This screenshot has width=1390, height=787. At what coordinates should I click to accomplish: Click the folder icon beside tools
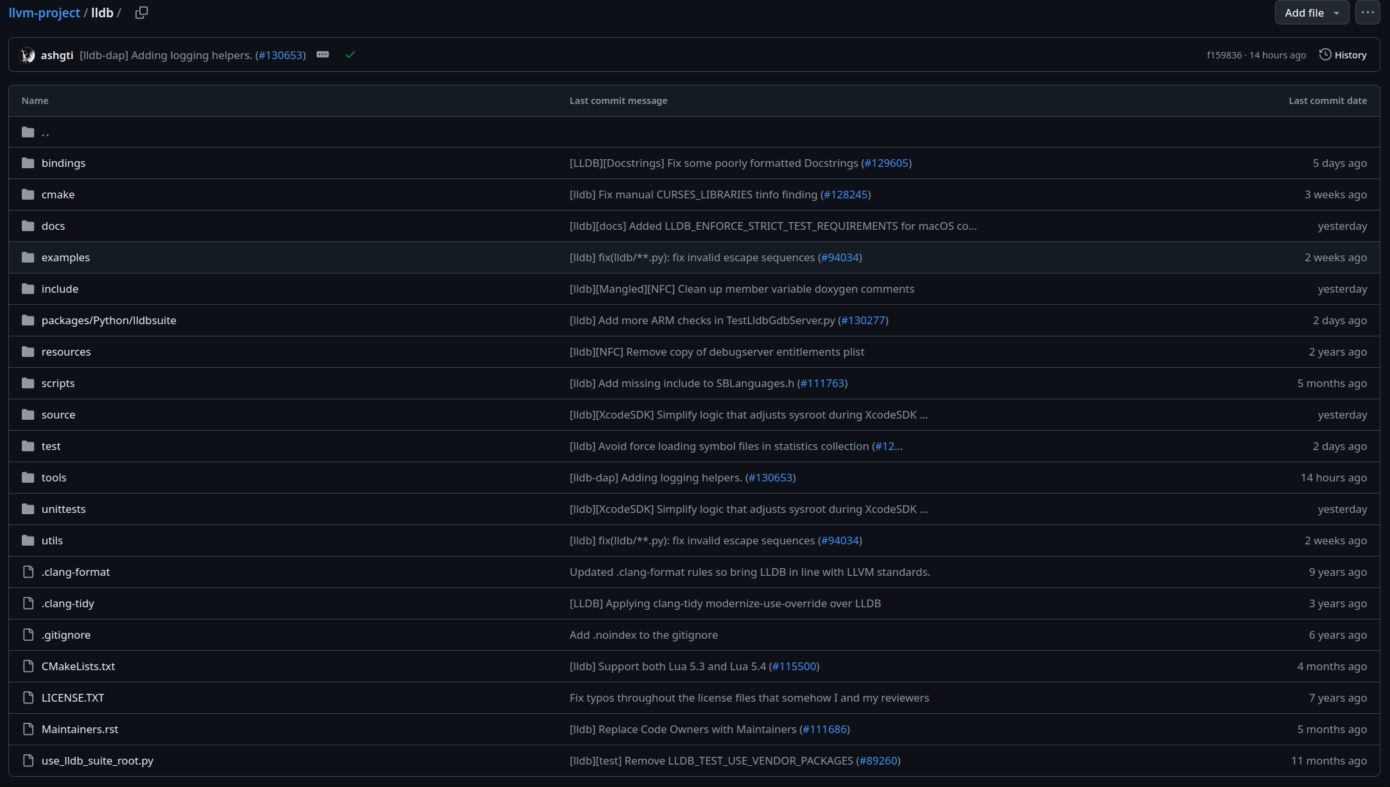[x=28, y=478]
